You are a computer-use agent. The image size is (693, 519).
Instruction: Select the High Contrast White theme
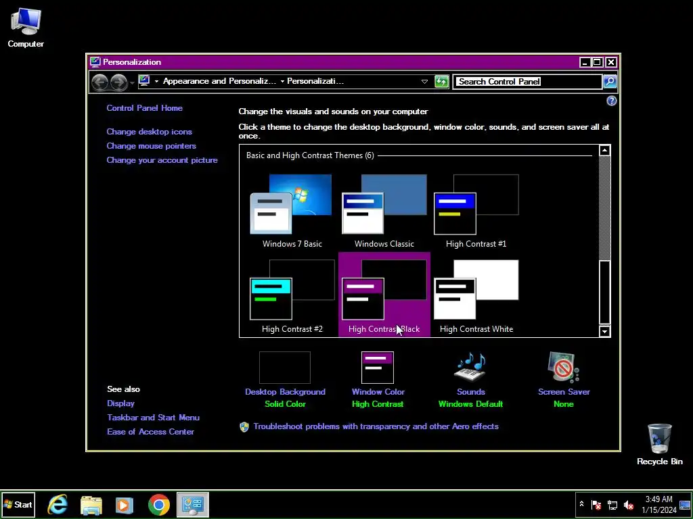point(476,295)
